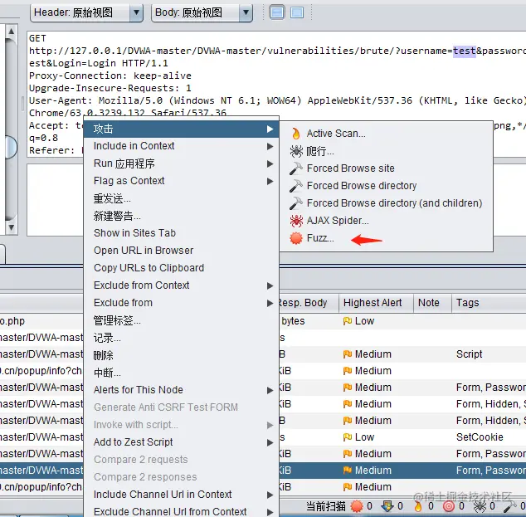Click hammer icon for Forced Browse site
This screenshot has width=526, height=517.
[x=296, y=168]
